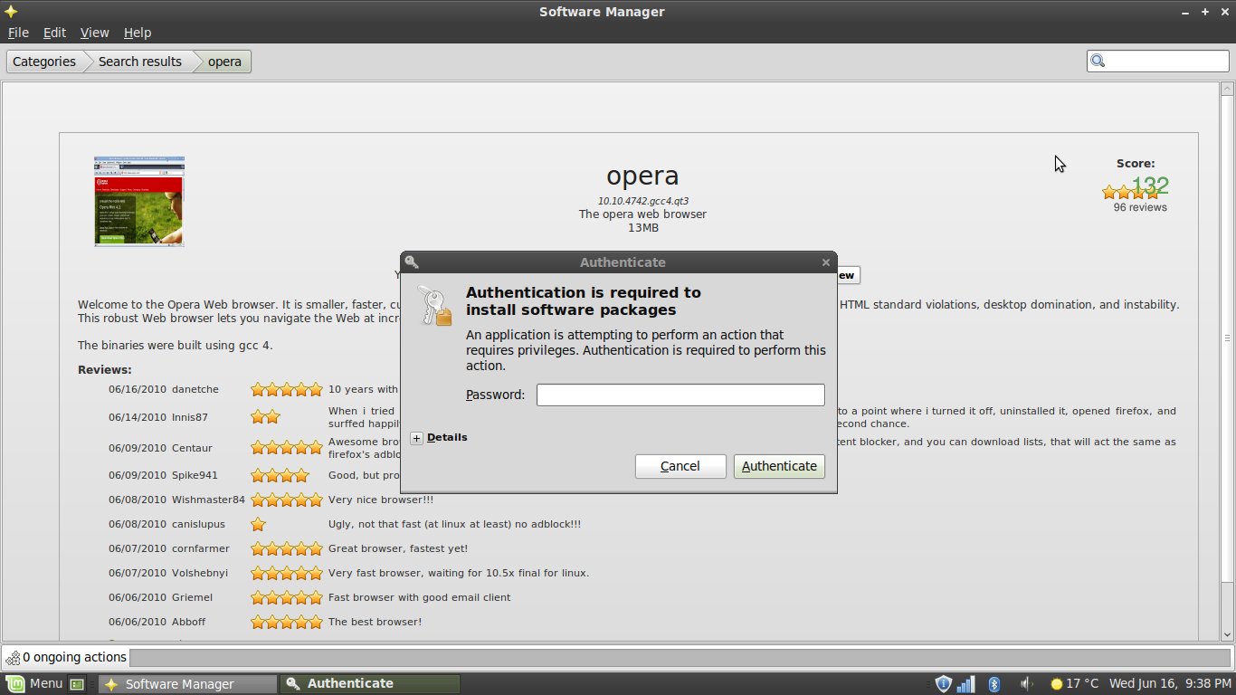This screenshot has height=695, width=1236.
Task: Click the volume speaker tray icon
Action: pos(1026,683)
